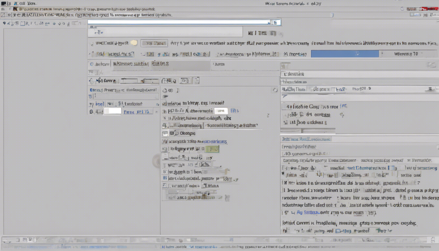439x251 pixels.
Task: Click the circular icon next to the red button
Action: [x=402, y=8]
